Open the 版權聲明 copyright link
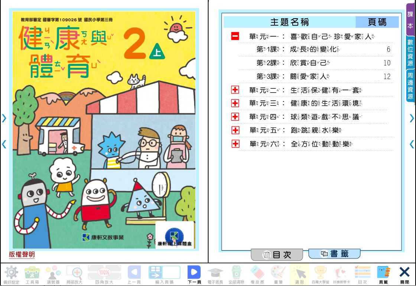 (22, 254)
